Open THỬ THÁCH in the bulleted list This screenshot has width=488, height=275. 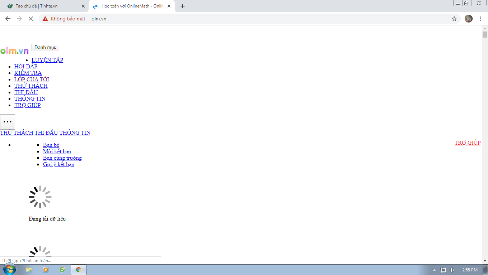coord(31,86)
